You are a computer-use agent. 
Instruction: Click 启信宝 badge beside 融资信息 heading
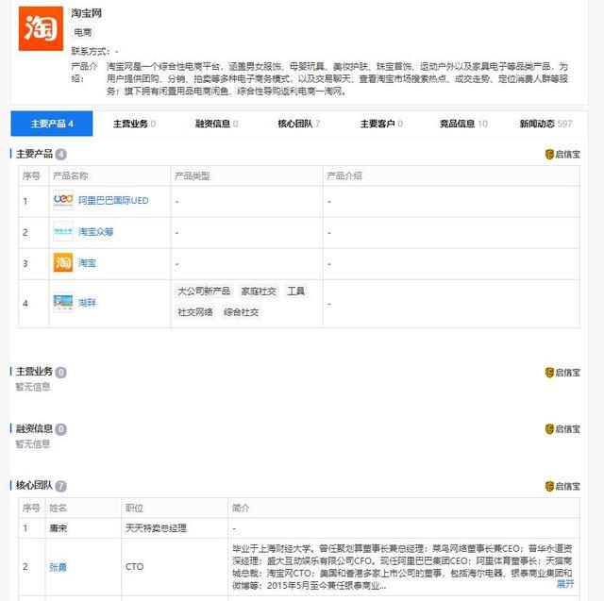pos(562,429)
